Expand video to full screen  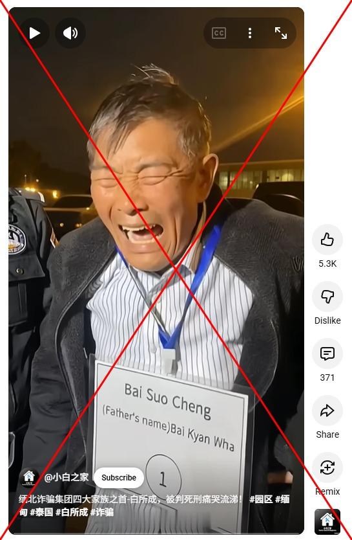[280, 33]
